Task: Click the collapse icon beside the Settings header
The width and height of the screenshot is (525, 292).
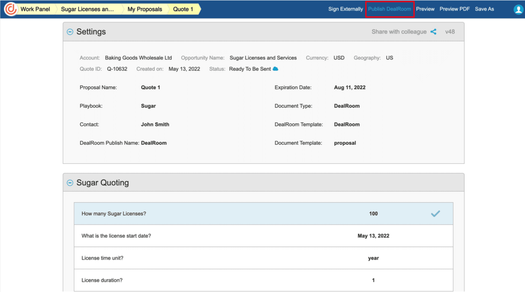Action: [x=70, y=32]
